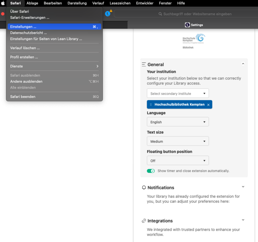Screen dimensions: 258x242
Task: Open the Select secondary institute dropdown
Action: 178,94
